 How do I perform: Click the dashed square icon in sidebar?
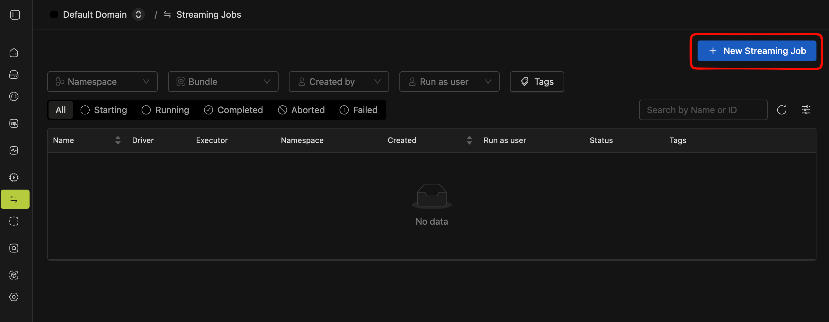tap(14, 221)
